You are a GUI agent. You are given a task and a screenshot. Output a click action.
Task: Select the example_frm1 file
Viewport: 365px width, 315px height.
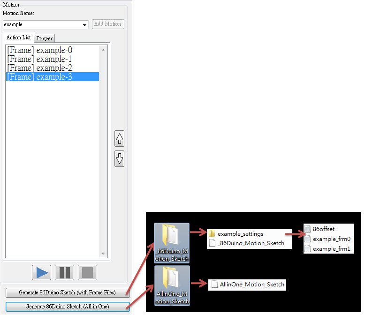coord(328,249)
